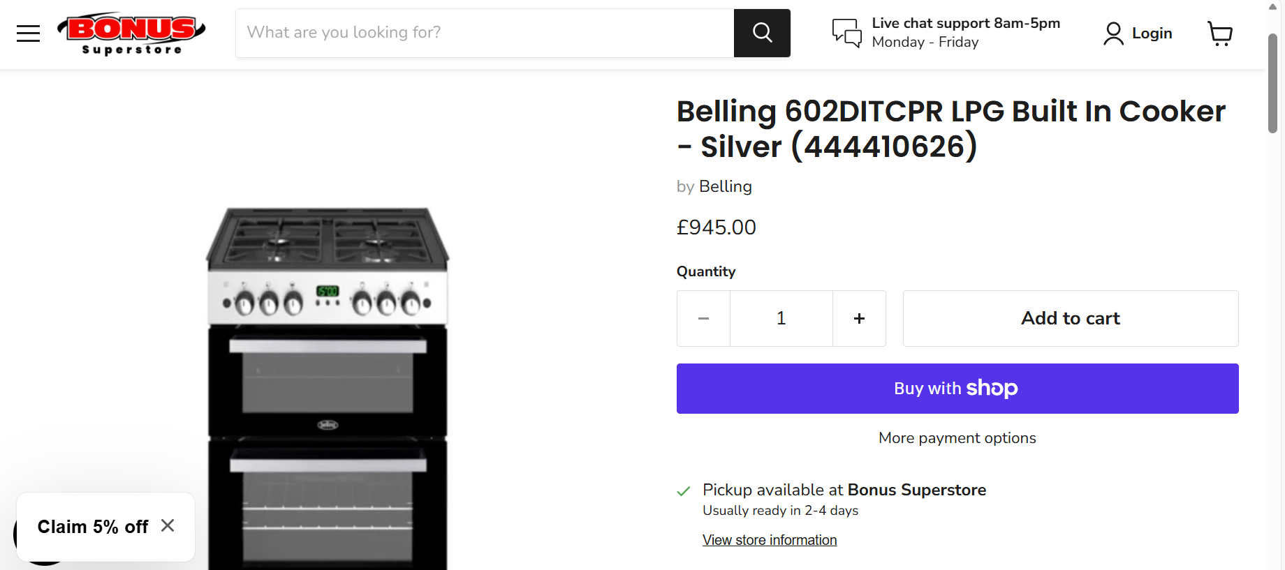Click the quantity number field

tap(781, 318)
